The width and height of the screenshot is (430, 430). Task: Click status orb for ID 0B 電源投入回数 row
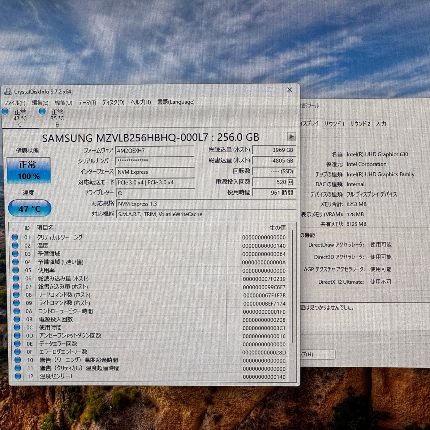pyautogui.click(x=17, y=319)
